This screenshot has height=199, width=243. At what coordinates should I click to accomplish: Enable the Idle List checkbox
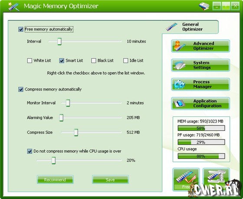coord(125,60)
